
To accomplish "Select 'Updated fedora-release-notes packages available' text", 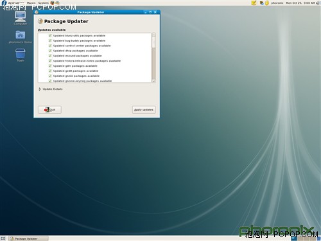I will click(87, 61).
